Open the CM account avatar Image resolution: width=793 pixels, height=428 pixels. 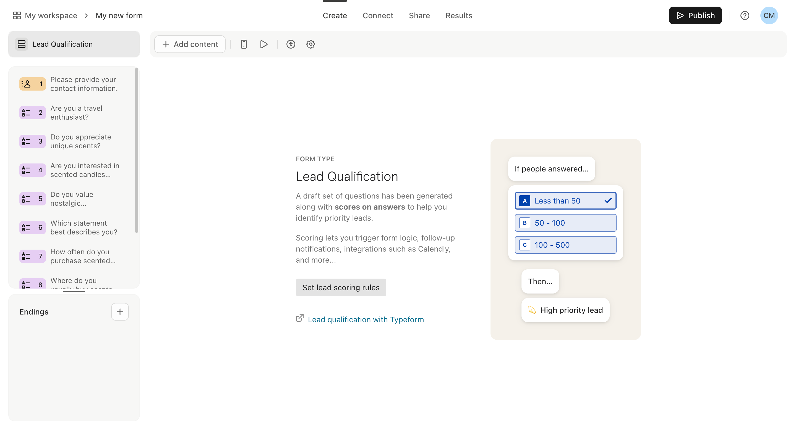pyautogui.click(x=769, y=15)
